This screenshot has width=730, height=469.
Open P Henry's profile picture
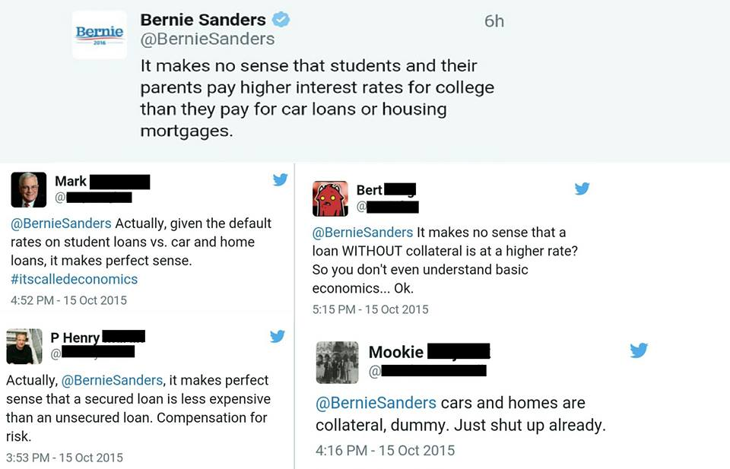(x=24, y=347)
